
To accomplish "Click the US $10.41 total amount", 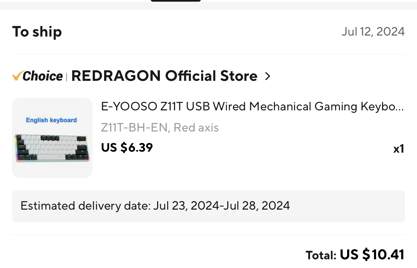I will [372, 255].
